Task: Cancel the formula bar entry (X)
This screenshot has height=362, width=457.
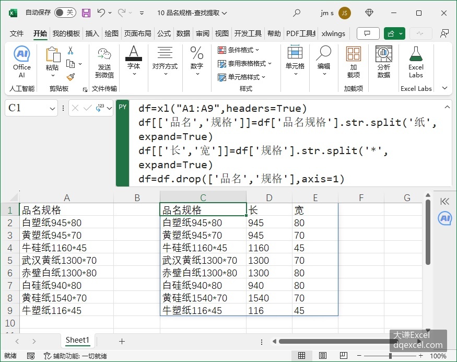Action: pyautogui.click(x=75, y=108)
